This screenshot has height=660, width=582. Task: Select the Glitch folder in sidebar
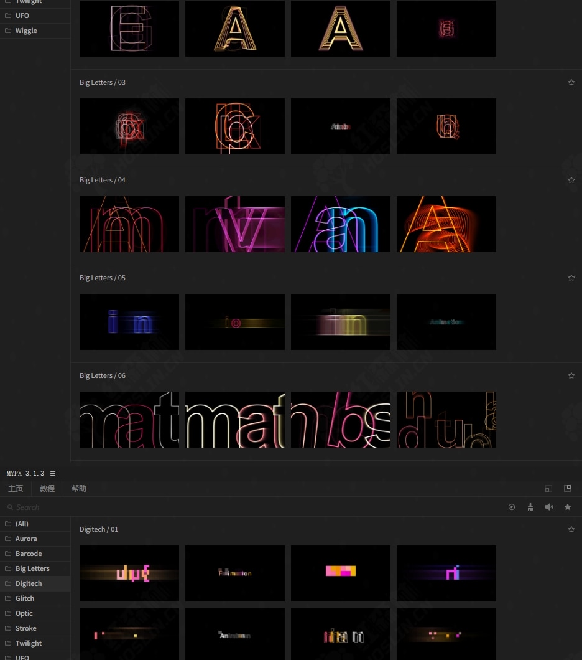coord(25,598)
